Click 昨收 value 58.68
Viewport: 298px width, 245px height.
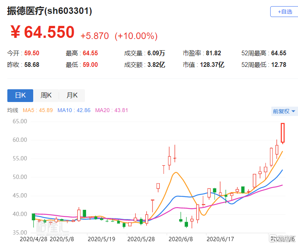pyautogui.click(x=32, y=65)
